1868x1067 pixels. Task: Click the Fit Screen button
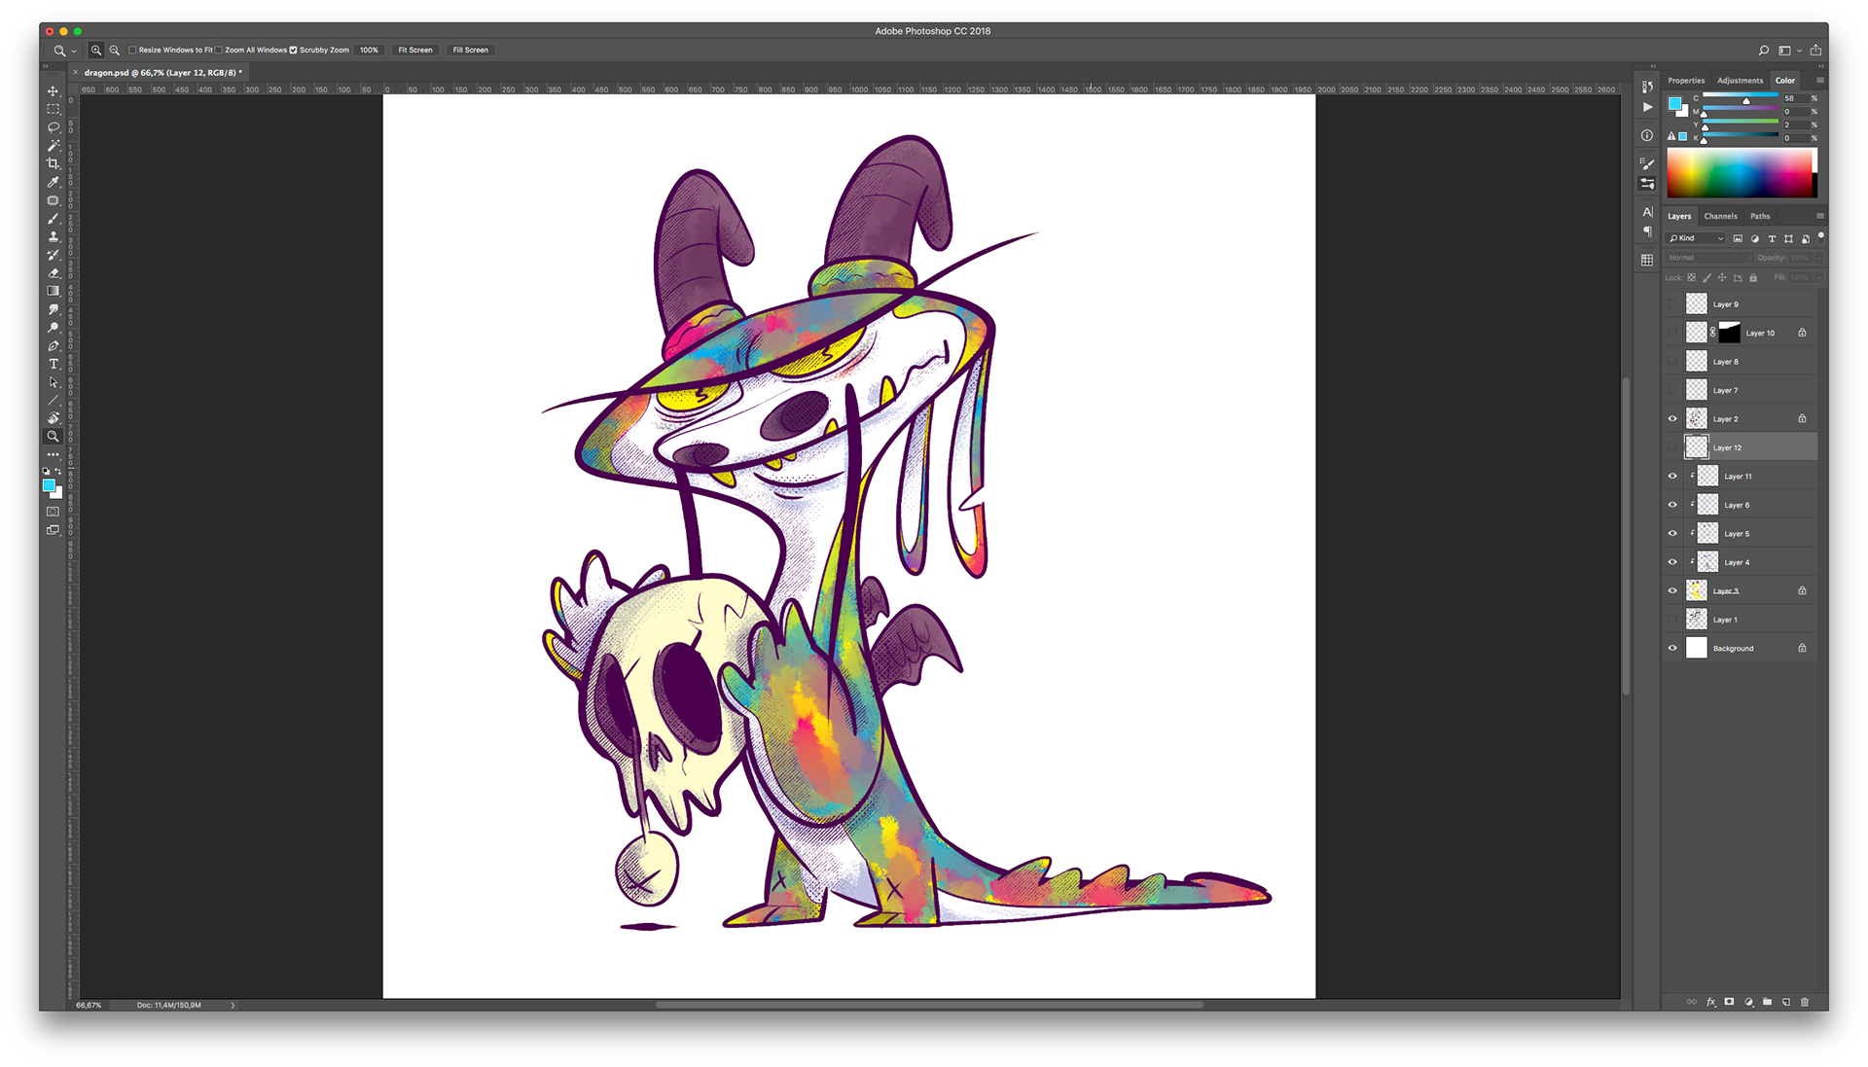415,50
